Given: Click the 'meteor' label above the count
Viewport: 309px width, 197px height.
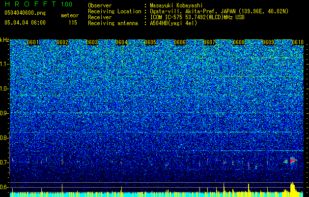Looking at the screenshot, I should click(70, 15).
